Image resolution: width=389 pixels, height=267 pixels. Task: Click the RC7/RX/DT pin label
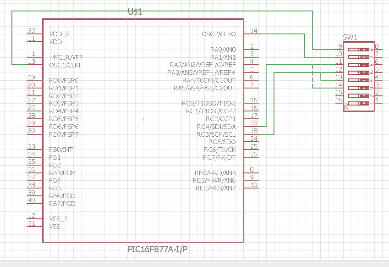219,157
